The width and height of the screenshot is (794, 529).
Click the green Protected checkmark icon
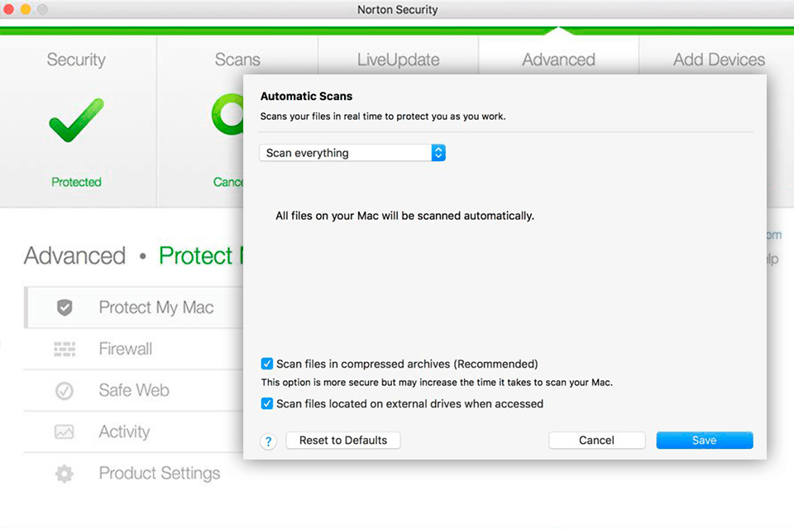tap(76, 120)
